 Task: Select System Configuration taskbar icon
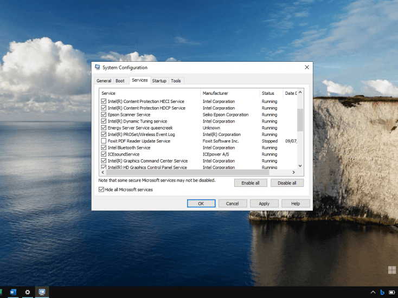point(42,292)
